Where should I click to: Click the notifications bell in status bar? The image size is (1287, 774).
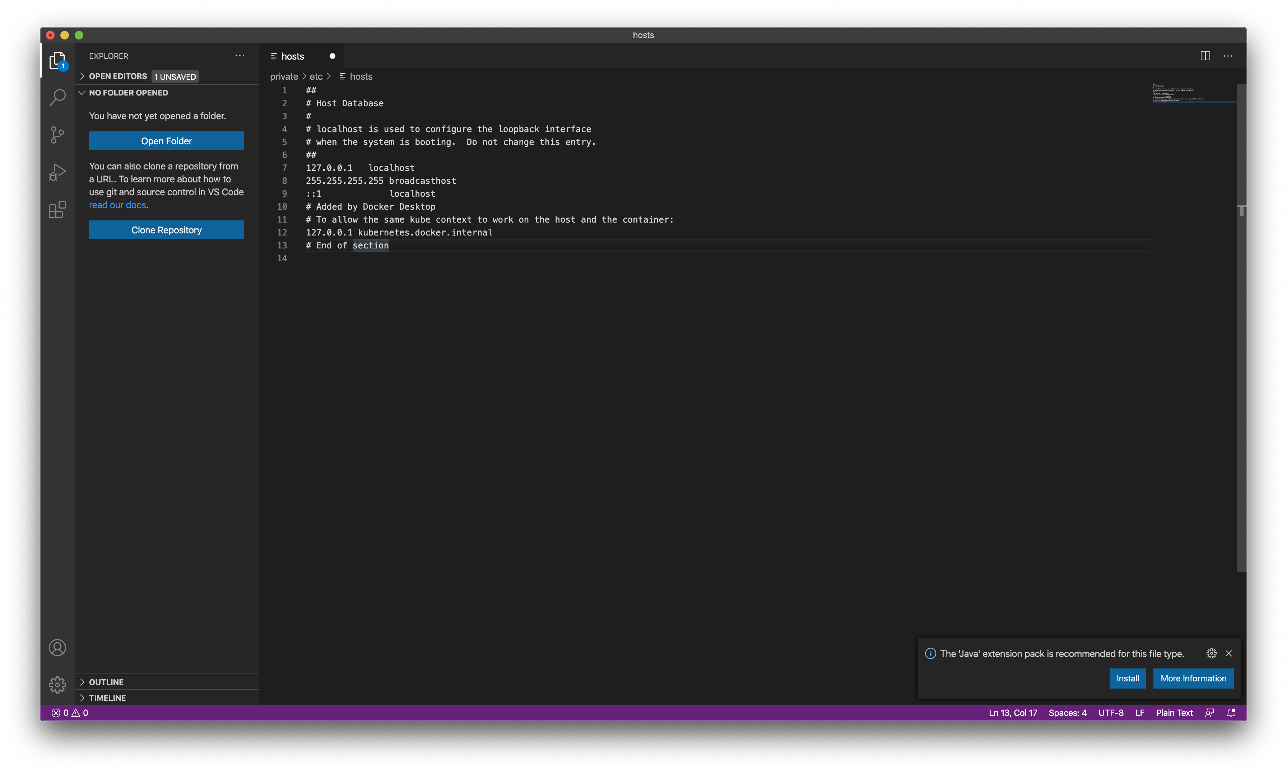coord(1231,713)
